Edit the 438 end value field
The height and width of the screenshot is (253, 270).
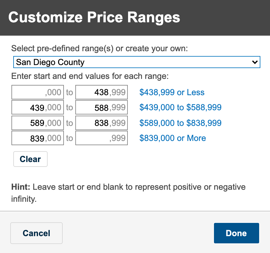[x=102, y=92]
